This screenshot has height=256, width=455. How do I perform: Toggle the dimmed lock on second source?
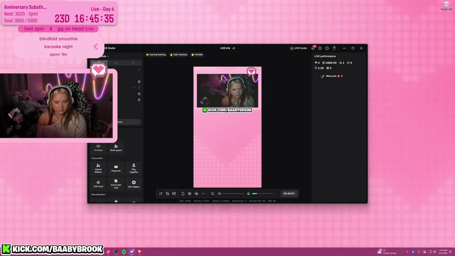click(139, 87)
